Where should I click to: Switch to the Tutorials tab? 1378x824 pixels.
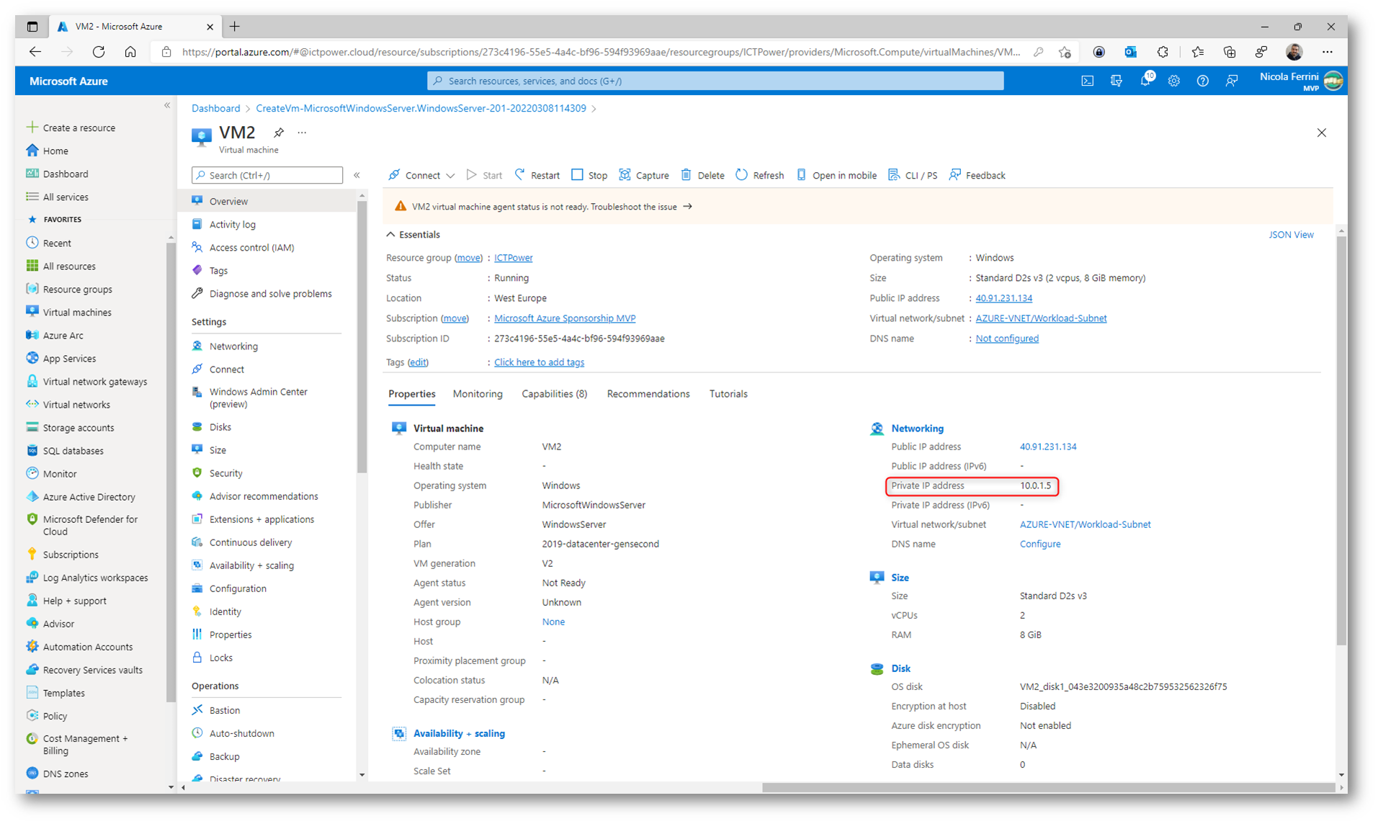[728, 393]
